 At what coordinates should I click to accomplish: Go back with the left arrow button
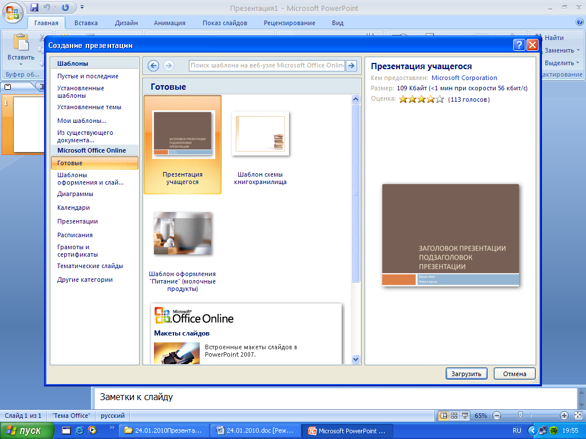(153, 66)
